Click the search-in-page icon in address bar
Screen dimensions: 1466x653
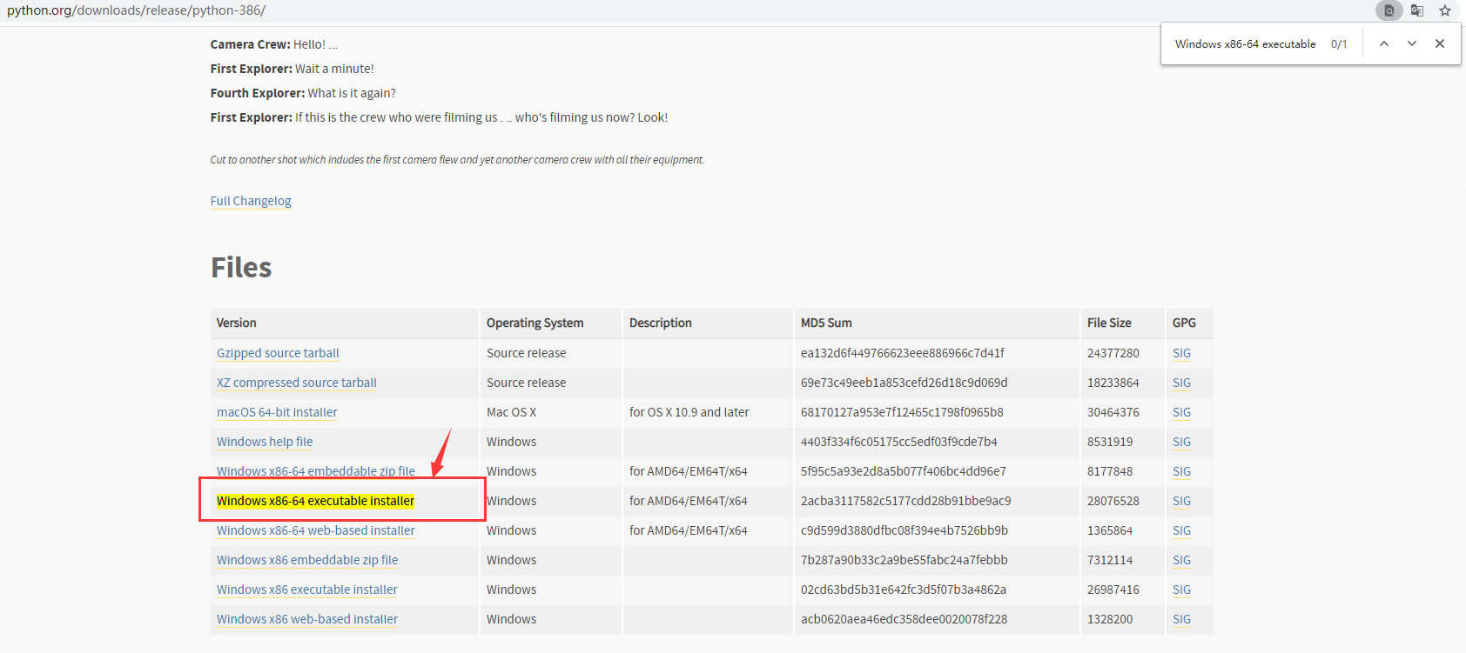1389,10
